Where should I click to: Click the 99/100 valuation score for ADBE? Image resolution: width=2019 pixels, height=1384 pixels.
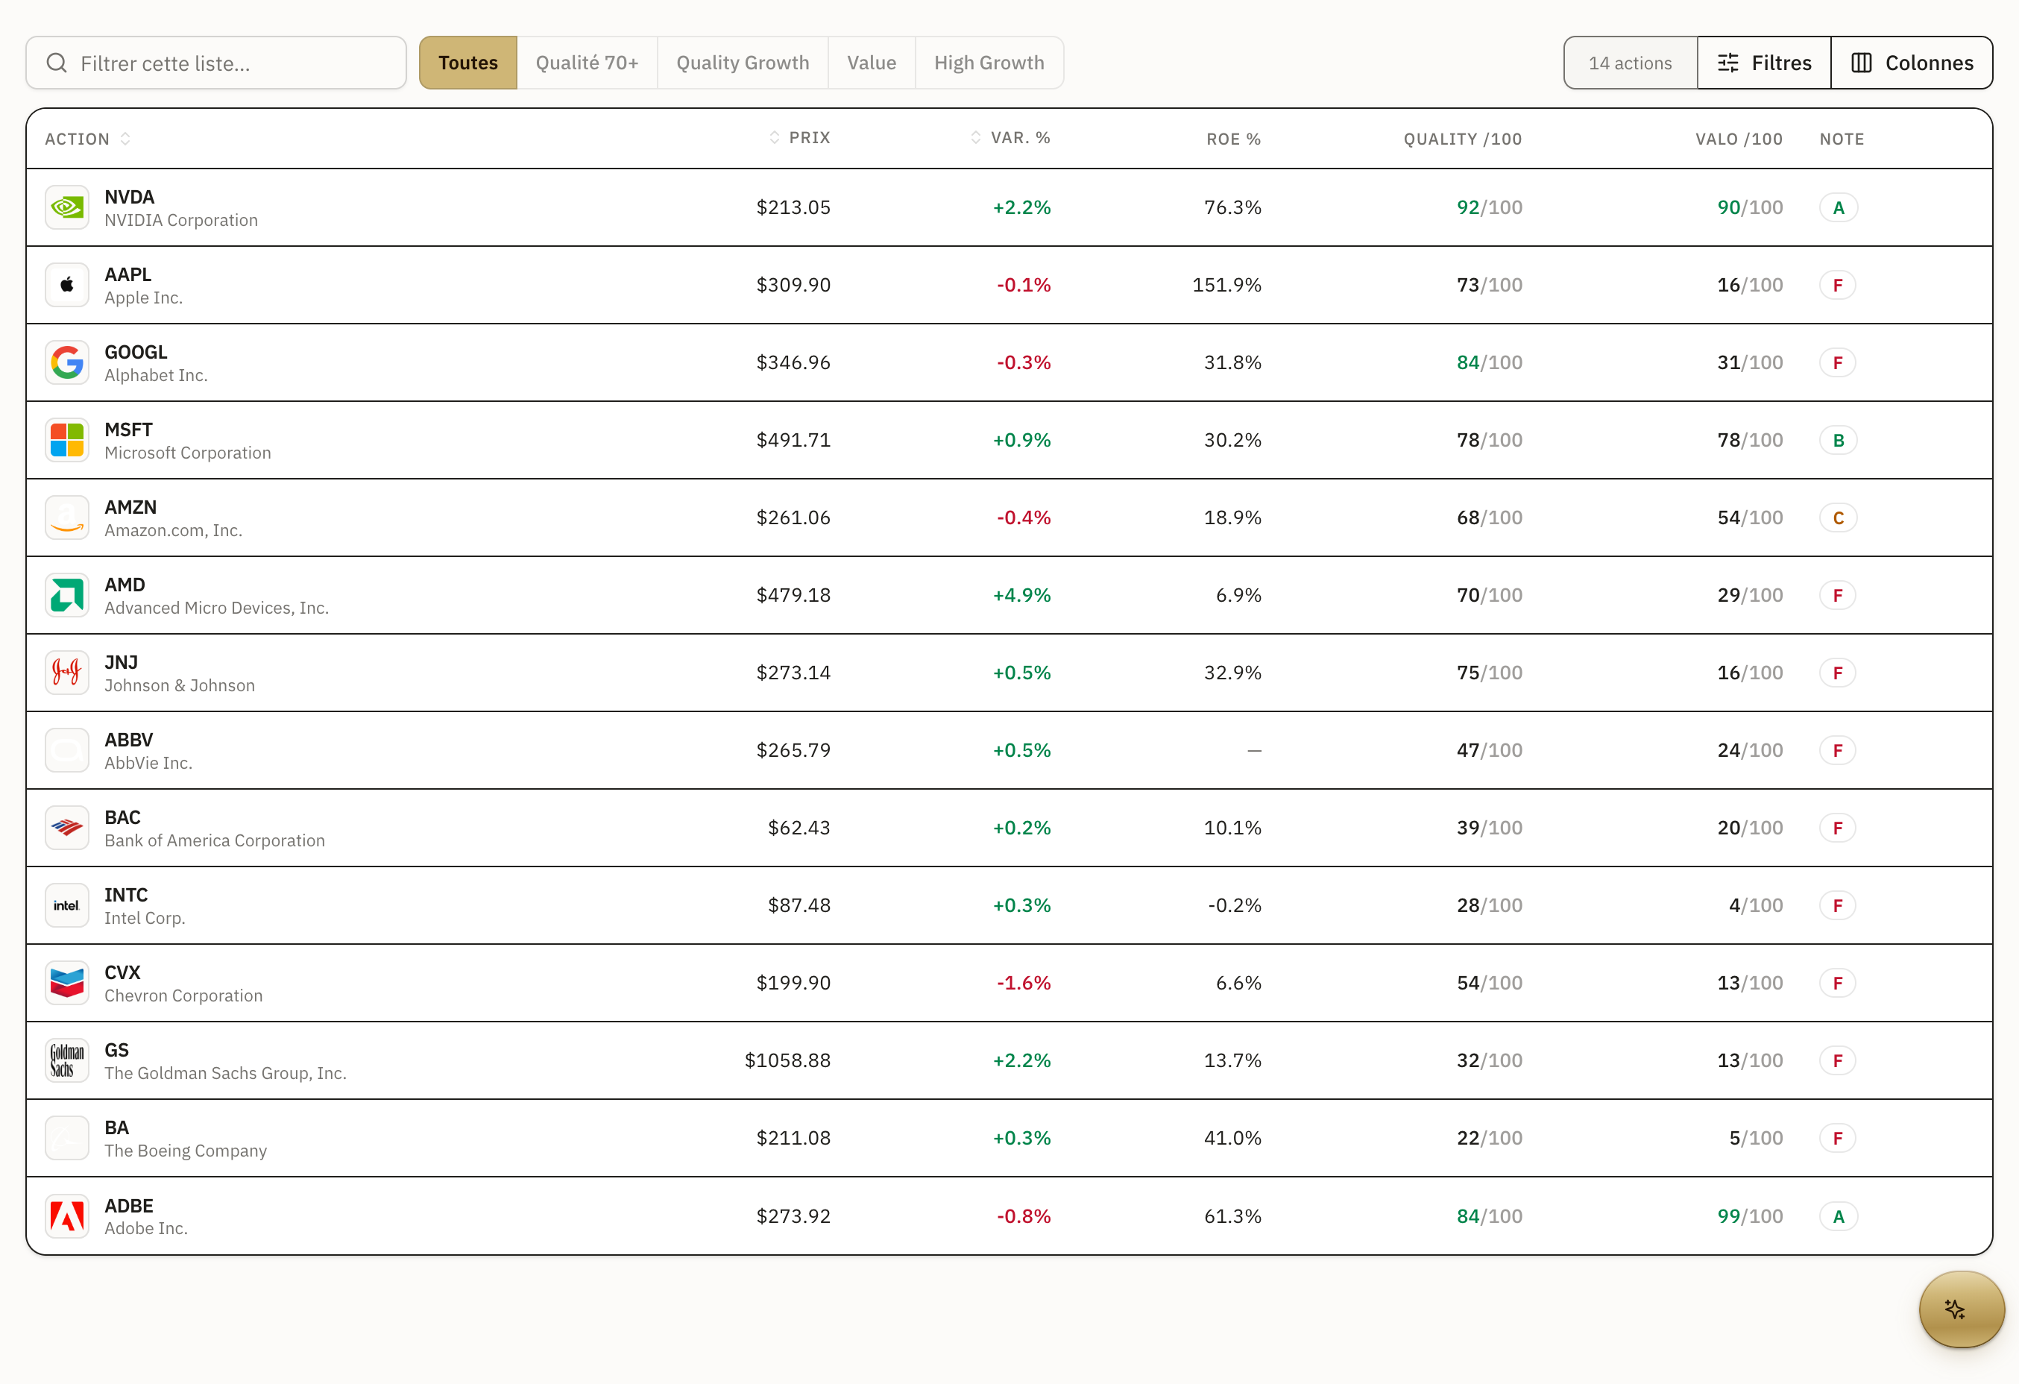coord(1751,1216)
